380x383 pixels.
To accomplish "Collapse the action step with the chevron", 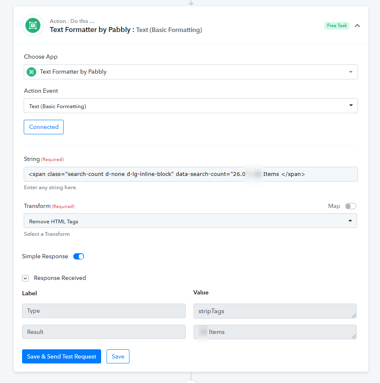I will pyautogui.click(x=357, y=26).
